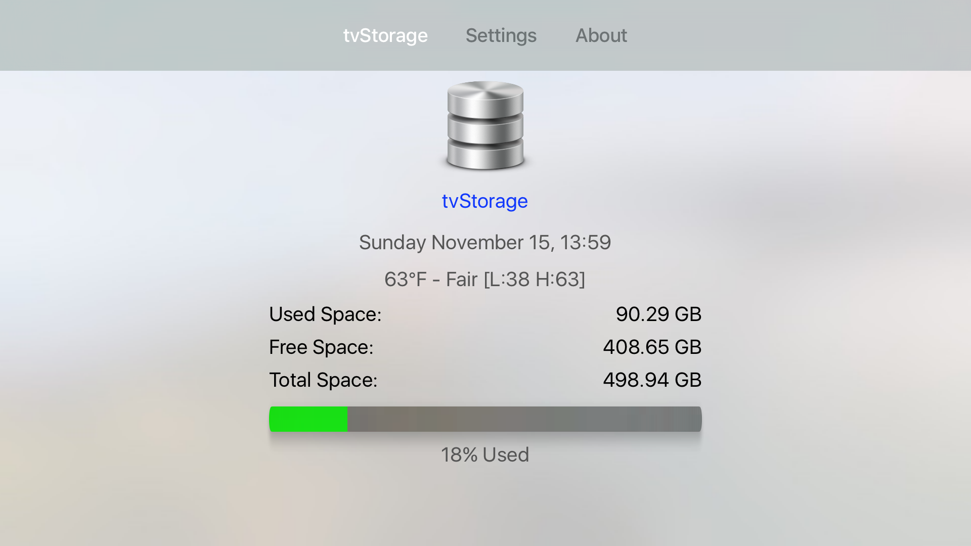Click the 498.94 GB total value
This screenshot has width=971, height=546.
pyautogui.click(x=652, y=380)
